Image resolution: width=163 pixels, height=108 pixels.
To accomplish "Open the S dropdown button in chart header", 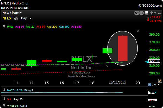I will tap(136, 13).
